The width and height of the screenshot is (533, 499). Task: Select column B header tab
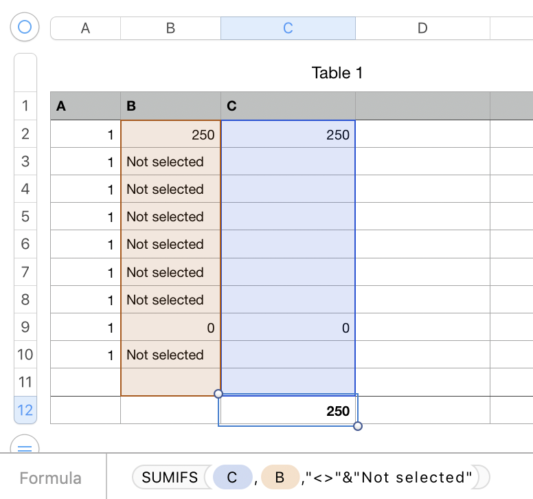170,27
